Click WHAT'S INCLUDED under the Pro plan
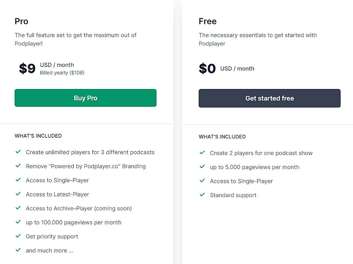Viewport: 353px width, 264px height. 38,136
